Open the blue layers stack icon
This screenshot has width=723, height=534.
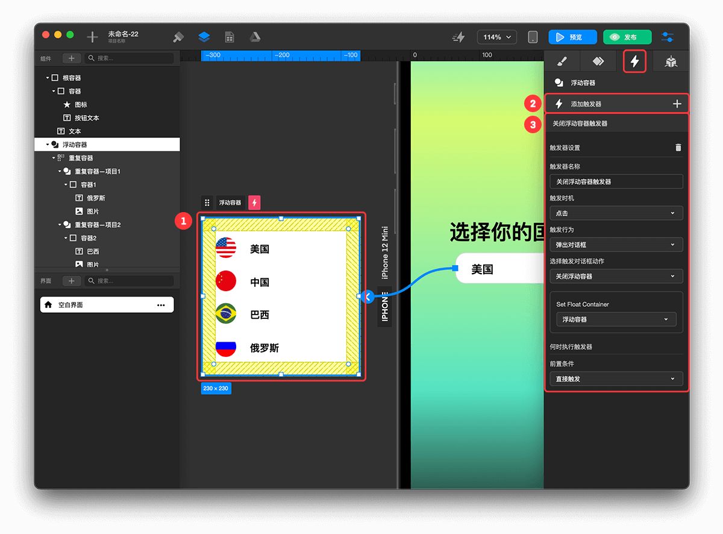(x=204, y=37)
